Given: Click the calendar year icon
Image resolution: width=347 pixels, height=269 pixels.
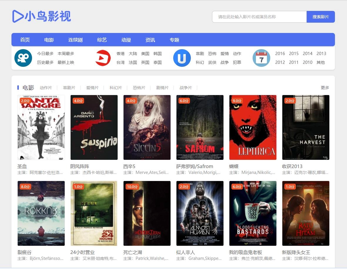Looking at the screenshot, I should tap(261, 58).
